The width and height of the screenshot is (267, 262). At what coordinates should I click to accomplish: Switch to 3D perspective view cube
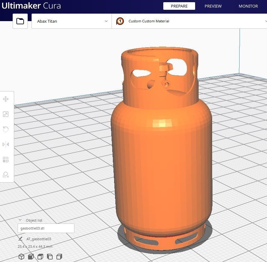[21, 257]
